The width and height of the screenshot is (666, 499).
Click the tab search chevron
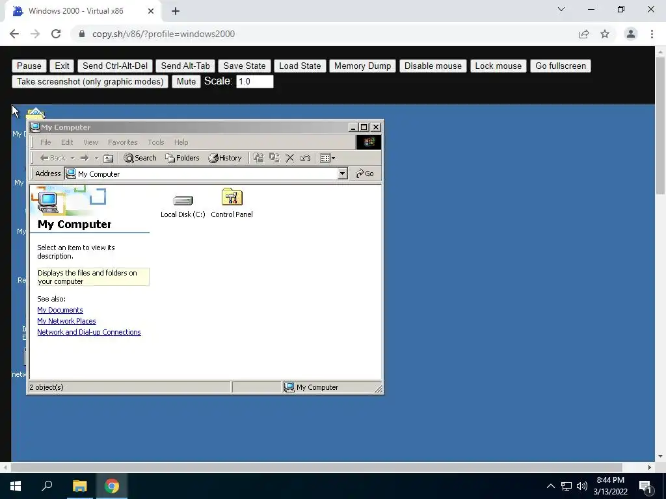561,9
